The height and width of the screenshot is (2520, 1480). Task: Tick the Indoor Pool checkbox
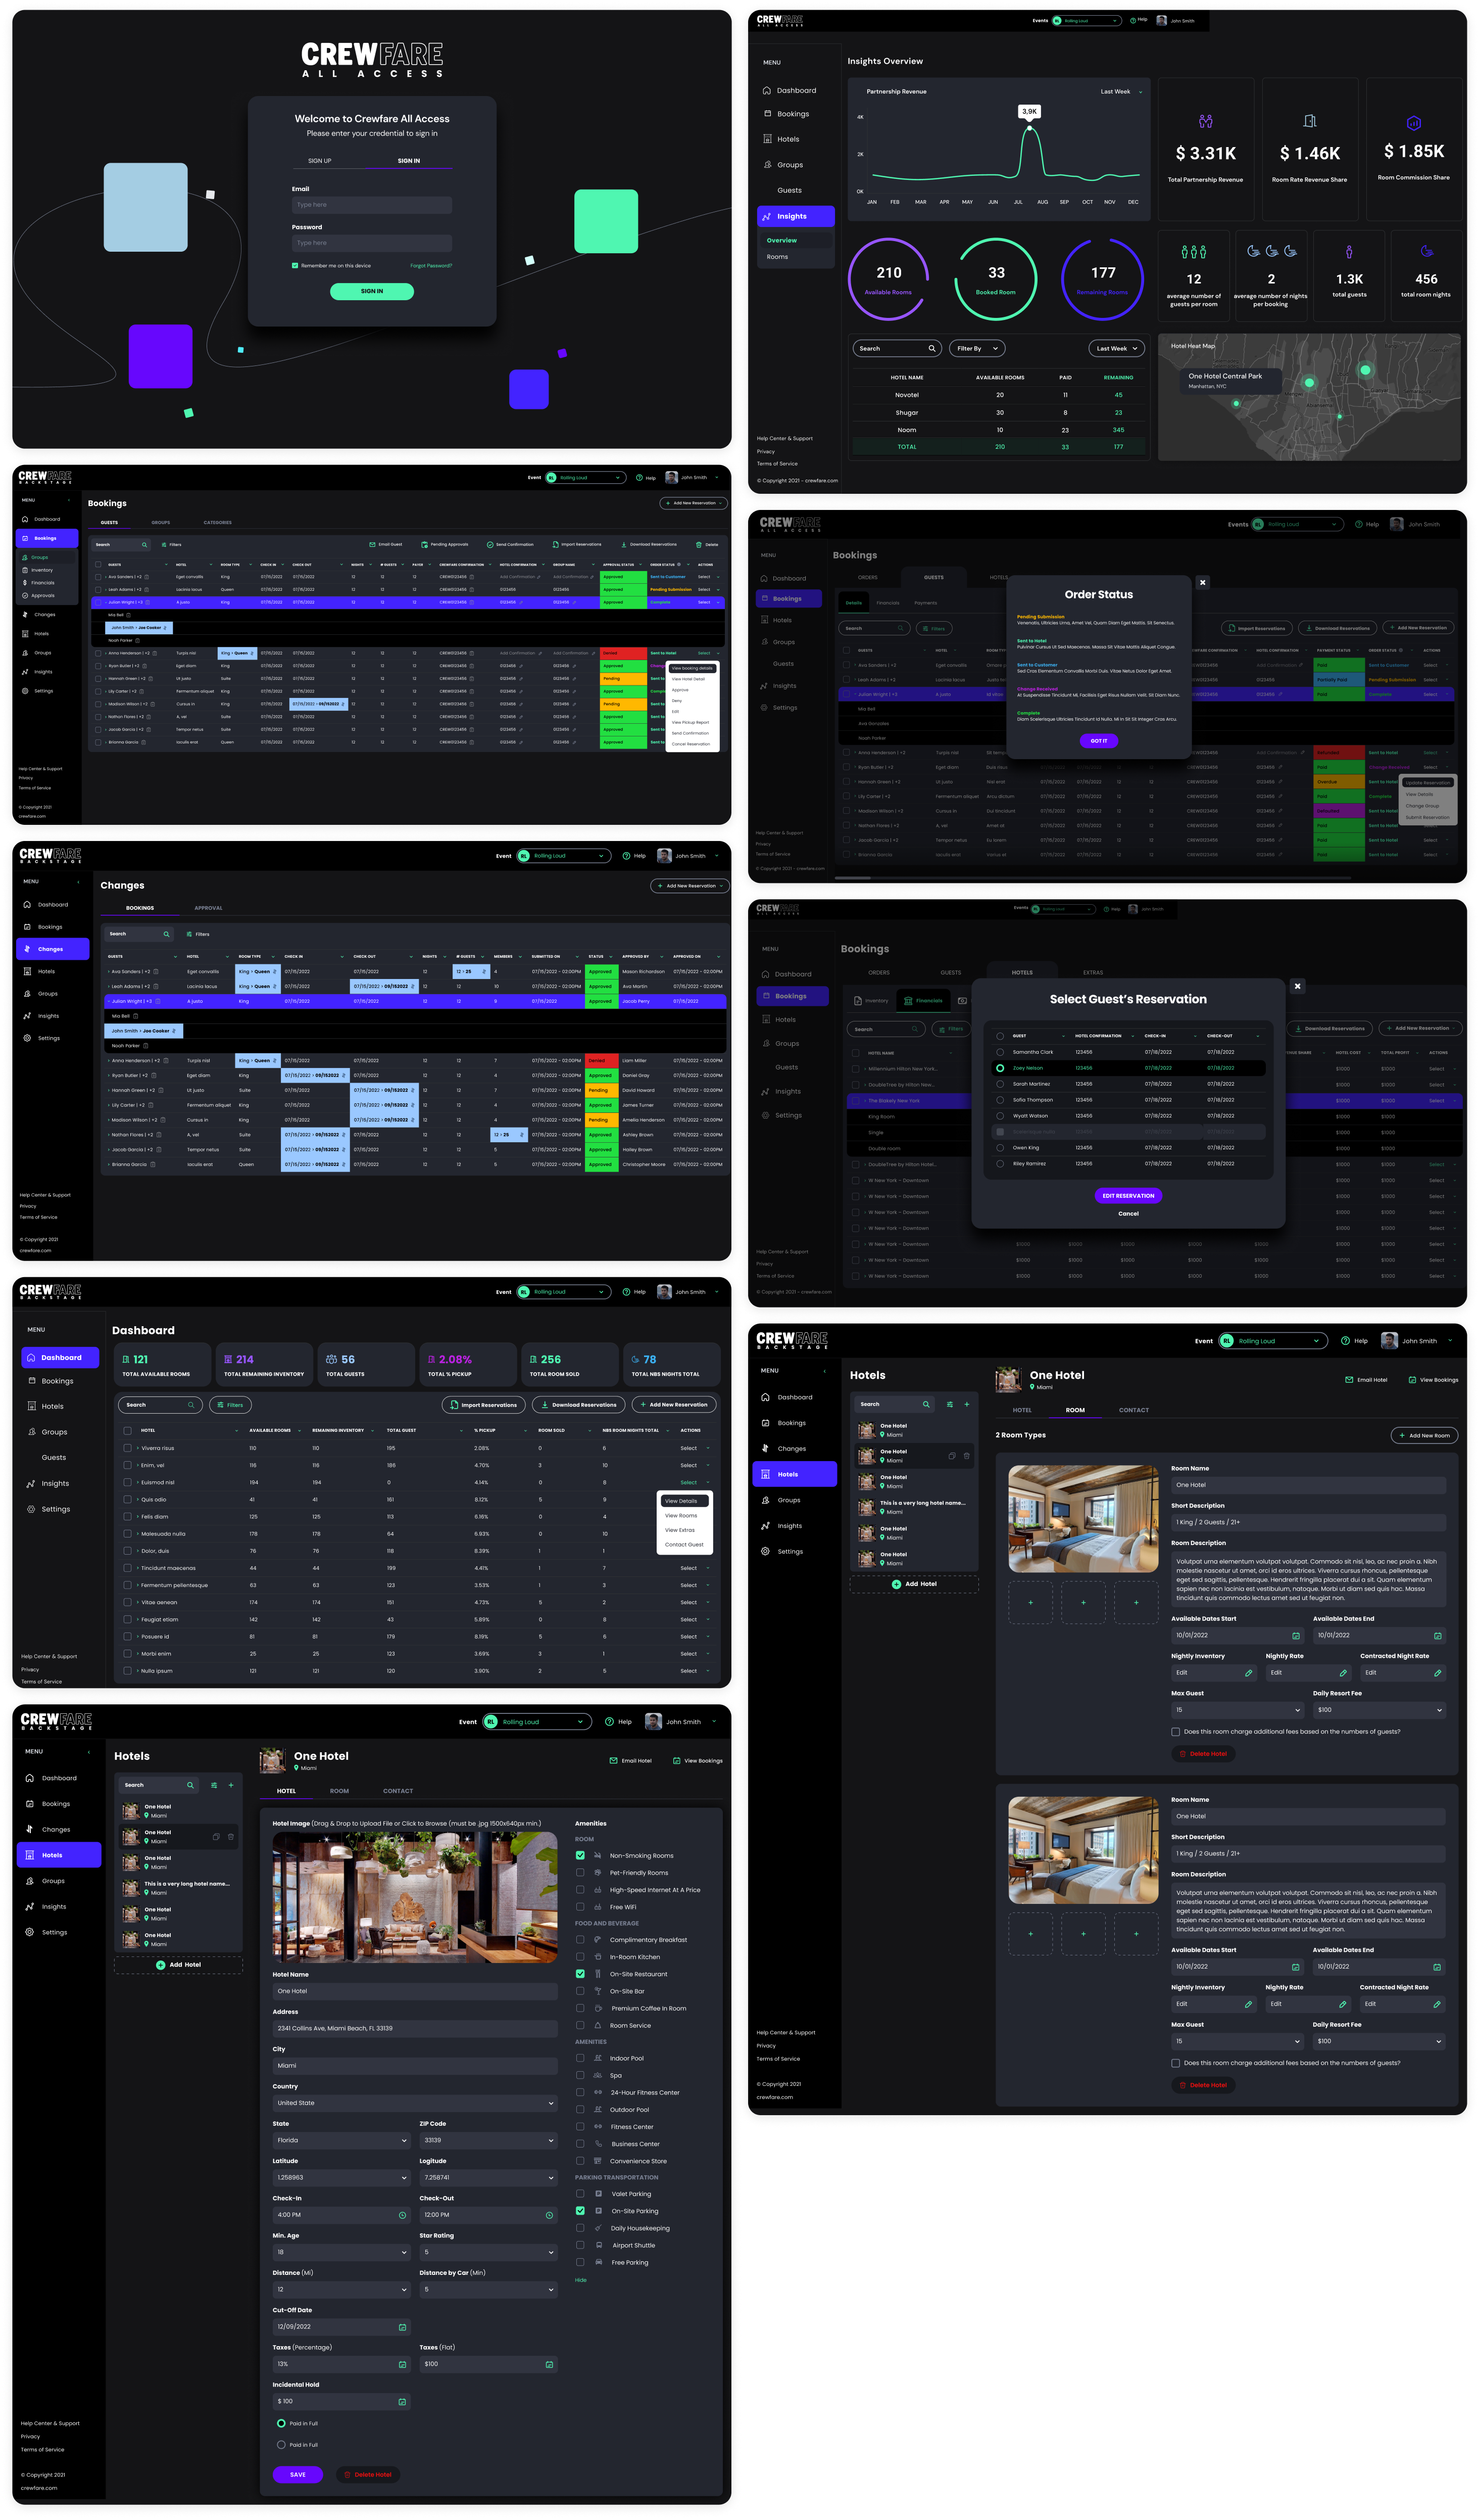pos(580,2058)
